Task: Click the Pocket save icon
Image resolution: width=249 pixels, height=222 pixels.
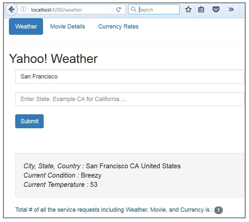Action: [216, 10]
